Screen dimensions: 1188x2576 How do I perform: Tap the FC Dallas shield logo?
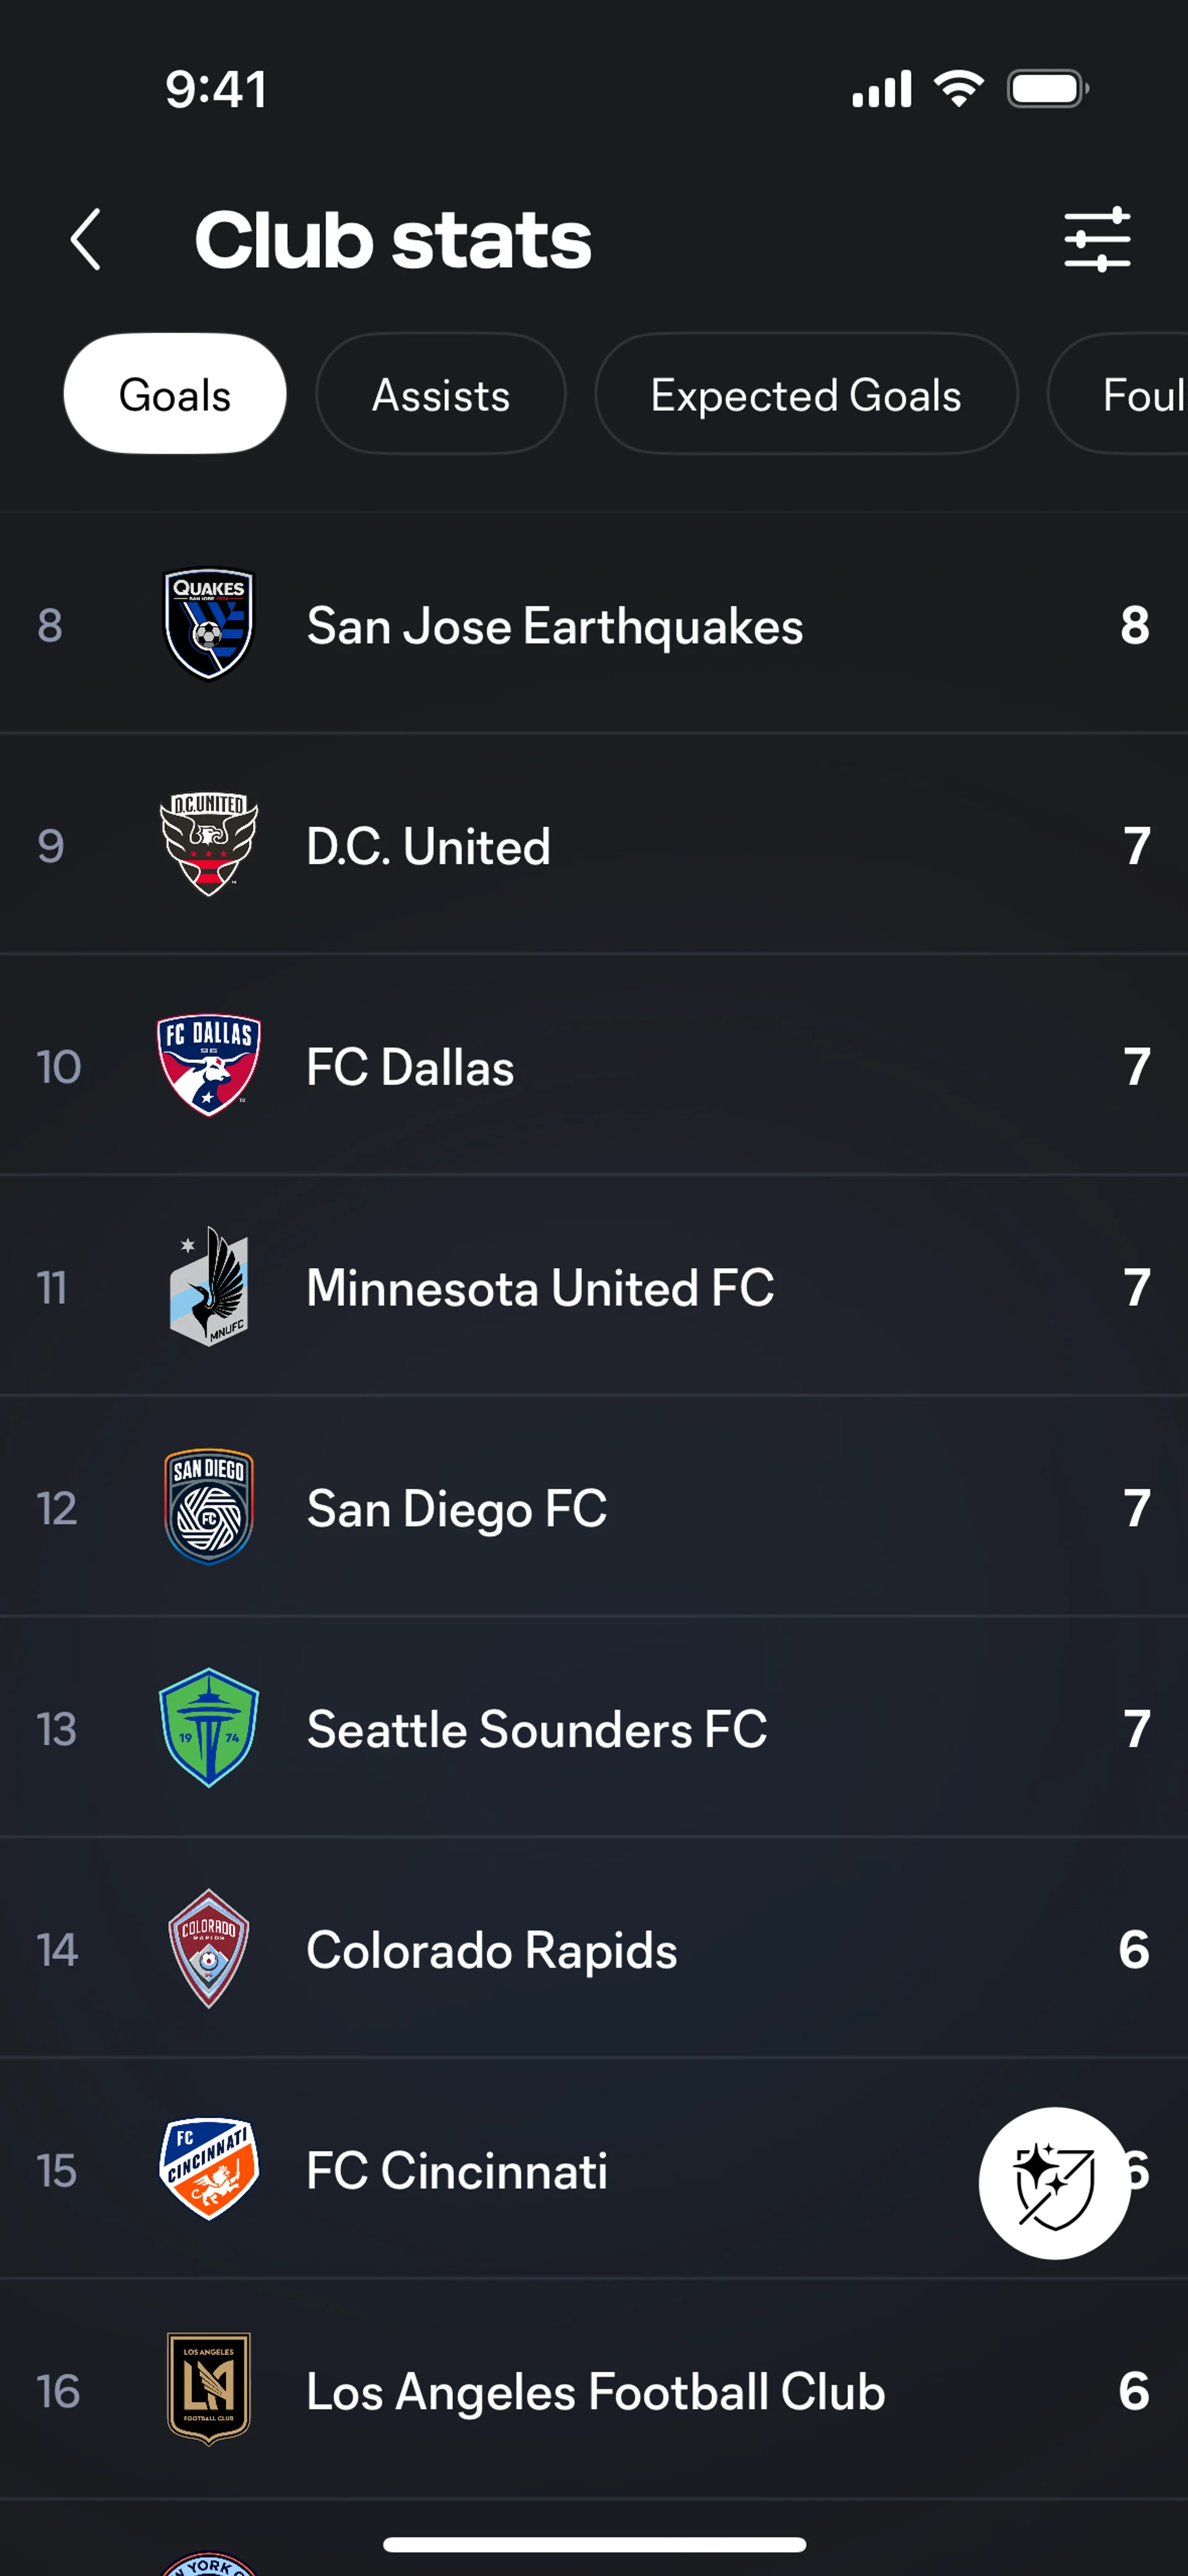pyautogui.click(x=209, y=1066)
